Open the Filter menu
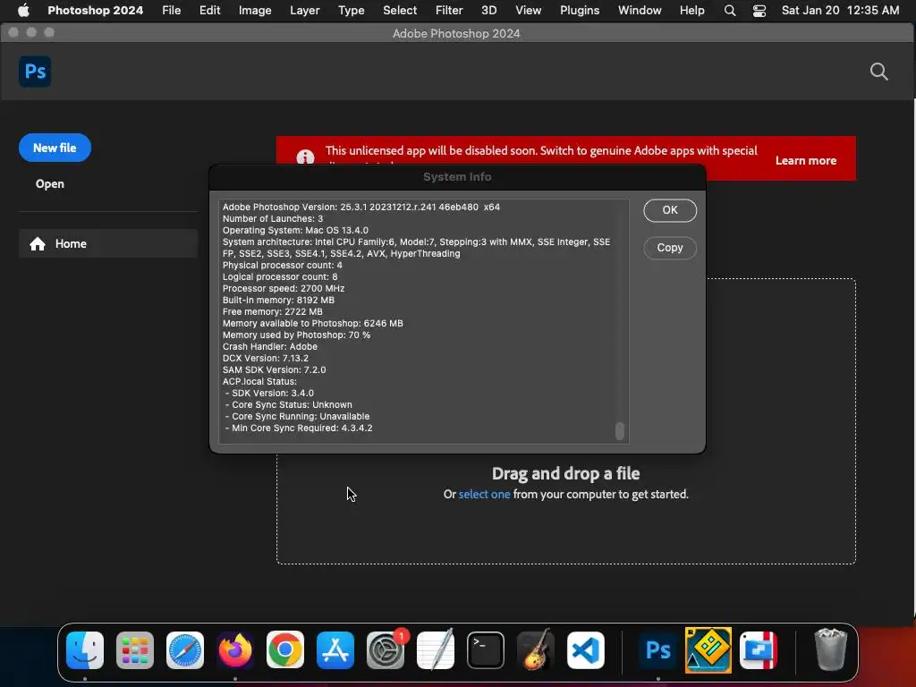Screen dimensions: 916x687 449,11
